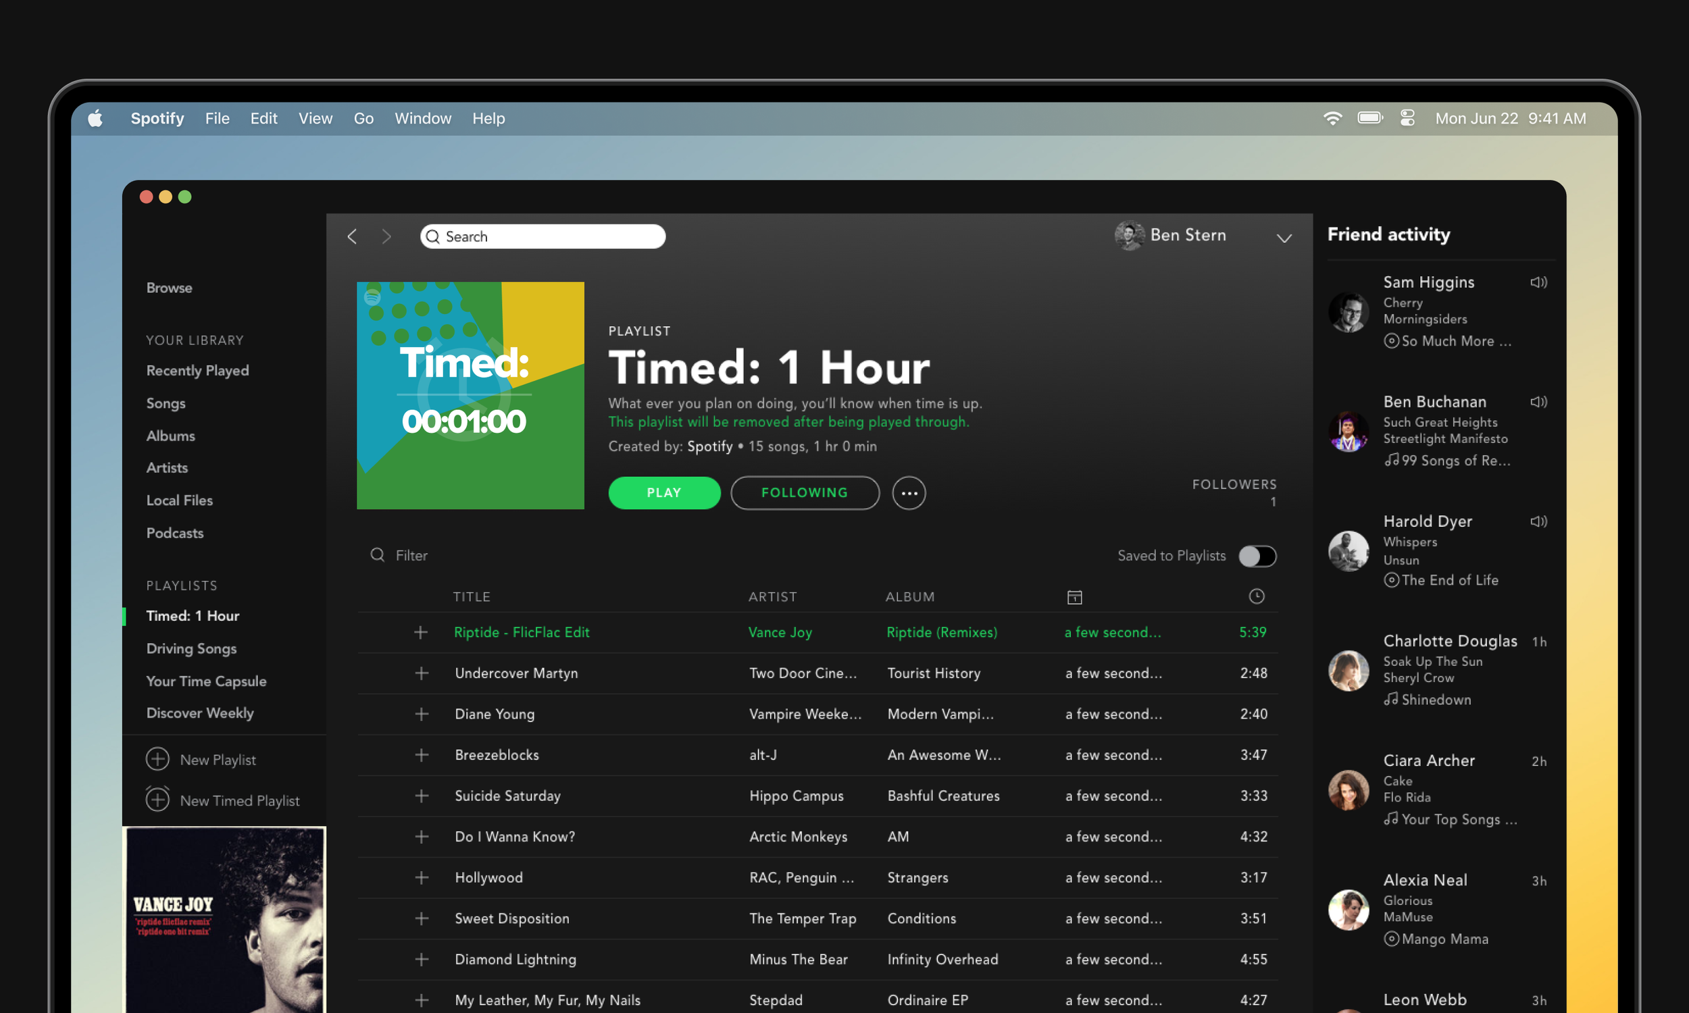Image resolution: width=1689 pixels, height=1013 pixels.
Task: Toggle the Saved to Playlists switch
Action: pos(1257,556)
